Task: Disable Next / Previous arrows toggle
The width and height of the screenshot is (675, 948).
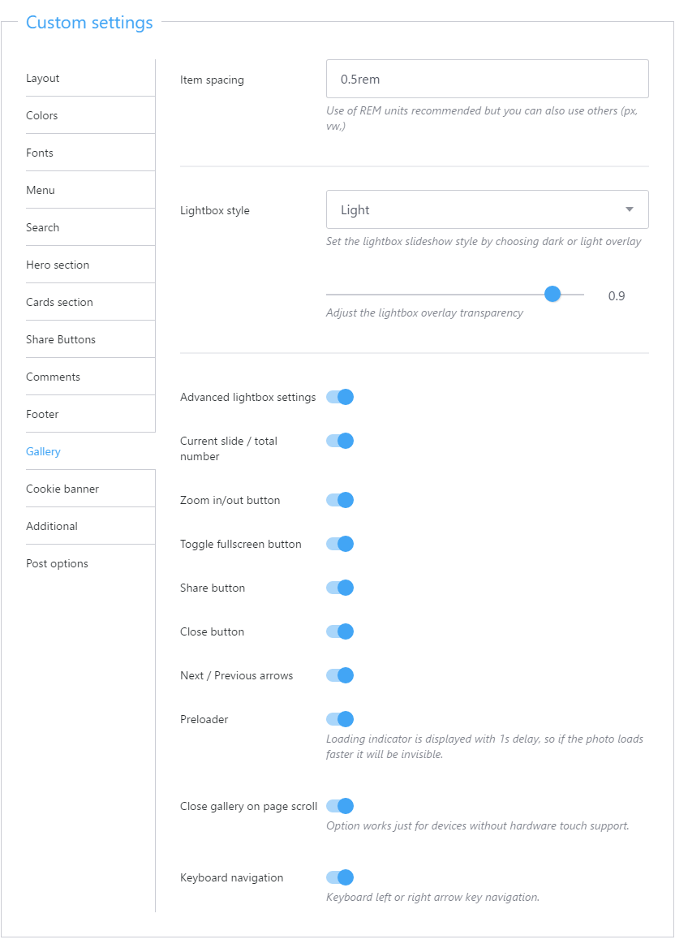Action: (340, 675)
